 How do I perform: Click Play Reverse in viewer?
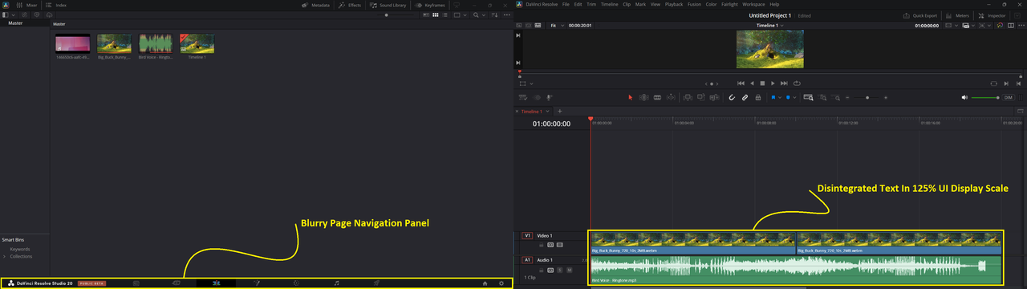click(x=752, y=83)
